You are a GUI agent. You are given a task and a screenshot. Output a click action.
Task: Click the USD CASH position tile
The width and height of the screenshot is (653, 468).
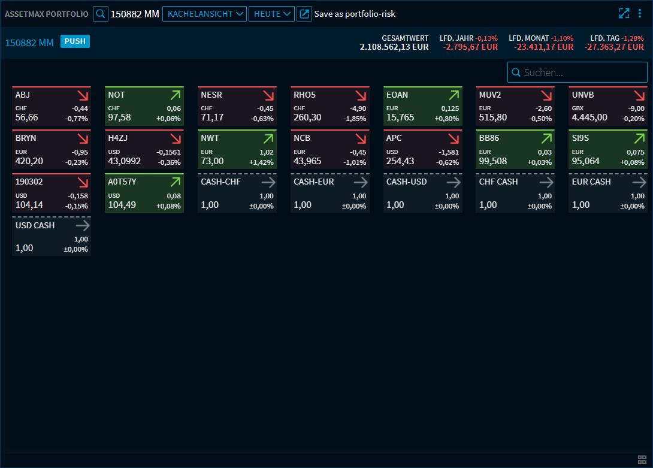coord(52,237)
